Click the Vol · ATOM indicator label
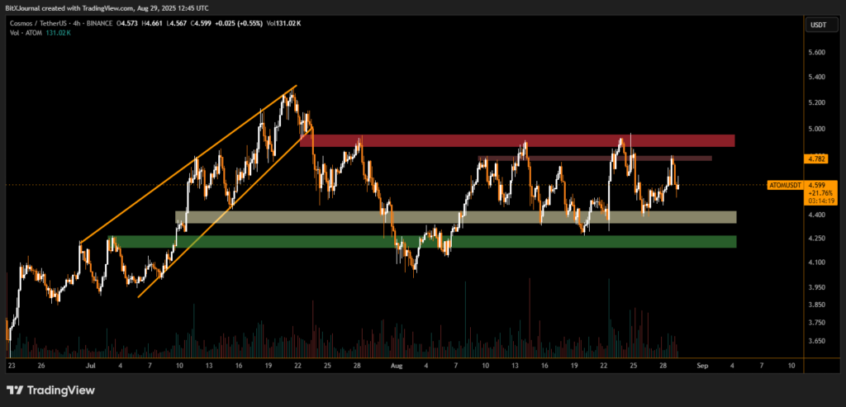 pyautogui.click(x=23, y=33)
